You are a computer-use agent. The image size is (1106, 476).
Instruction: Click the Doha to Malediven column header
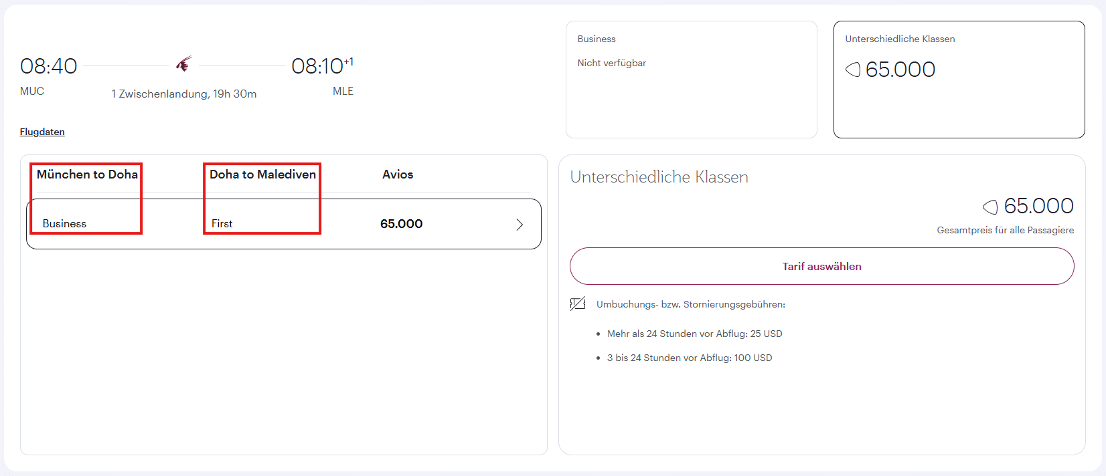click(x=262, y=174)
